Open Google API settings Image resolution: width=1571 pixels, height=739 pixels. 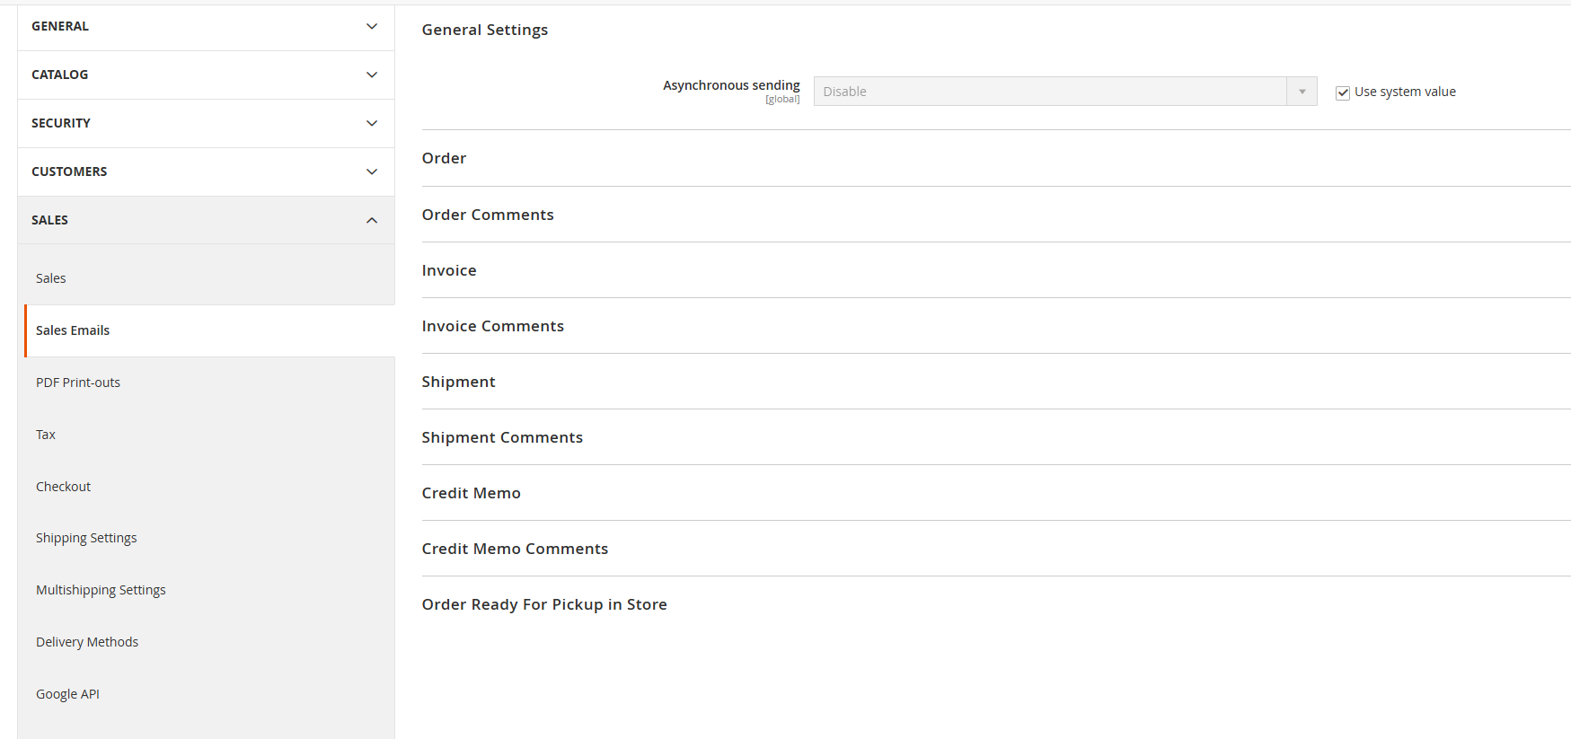point(67,694)
